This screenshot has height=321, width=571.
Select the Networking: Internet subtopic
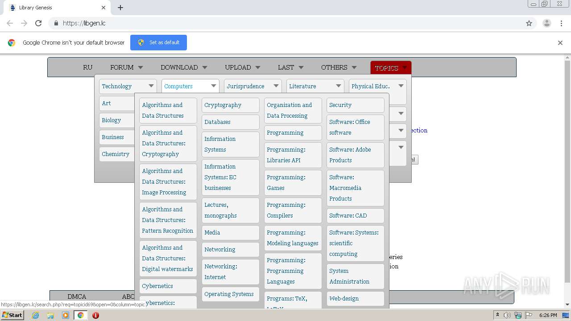(231, 272)
